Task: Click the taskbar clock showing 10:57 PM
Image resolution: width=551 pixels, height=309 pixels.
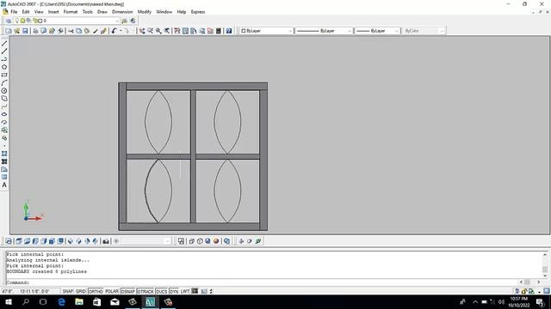Action: (518, 302)
